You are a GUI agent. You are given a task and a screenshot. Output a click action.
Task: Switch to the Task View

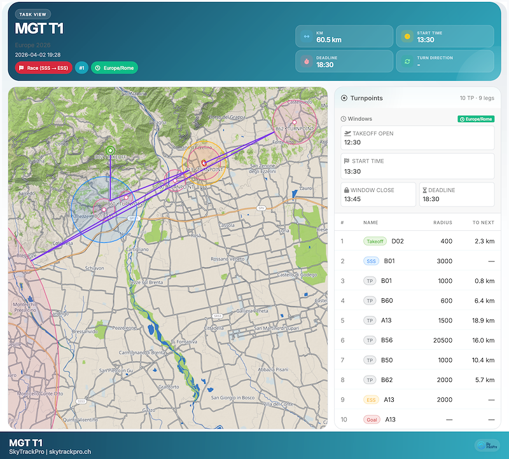[32, 13]
